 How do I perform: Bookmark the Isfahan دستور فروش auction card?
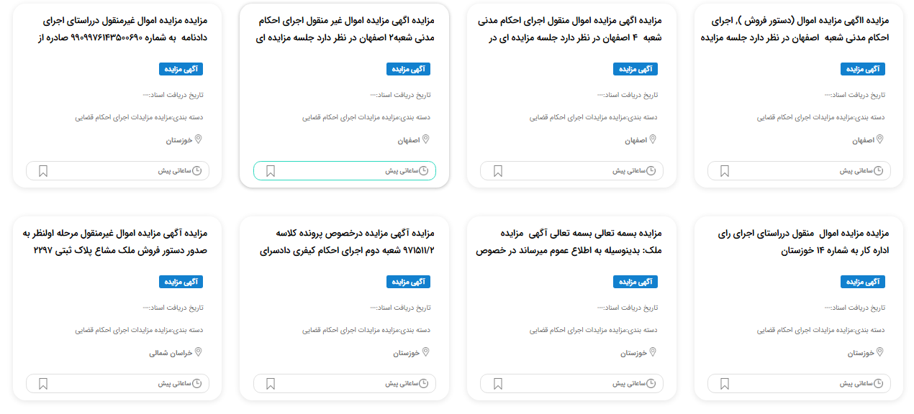[725, 171]
